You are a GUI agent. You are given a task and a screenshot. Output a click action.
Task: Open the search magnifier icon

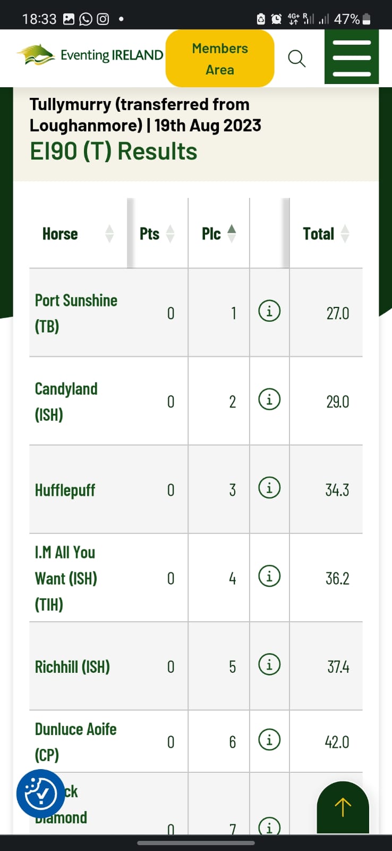(296, 59)
